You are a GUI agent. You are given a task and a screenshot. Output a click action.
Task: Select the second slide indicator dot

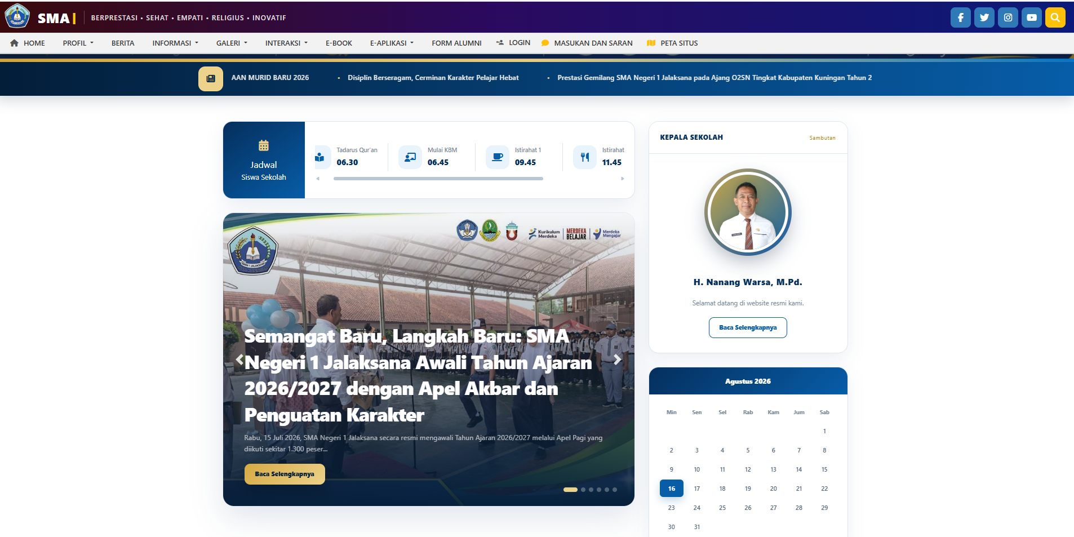[583, 490]
